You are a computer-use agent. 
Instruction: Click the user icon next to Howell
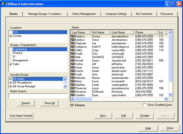coord(73,60)
